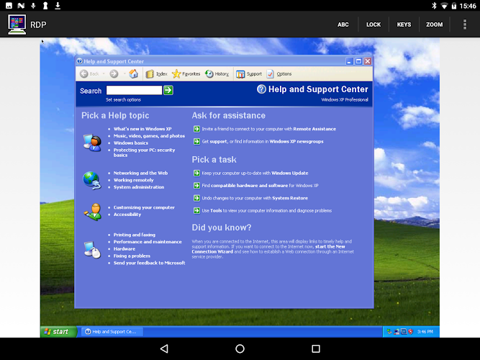Click green arrow beside System Restore
The image size is (480, 360).
click(197, 198)
